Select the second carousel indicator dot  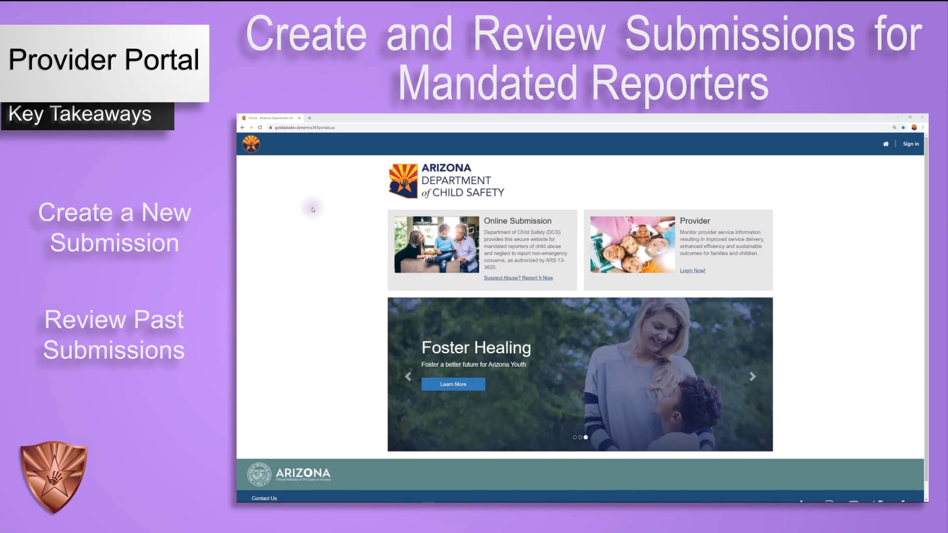click(580, 437)
